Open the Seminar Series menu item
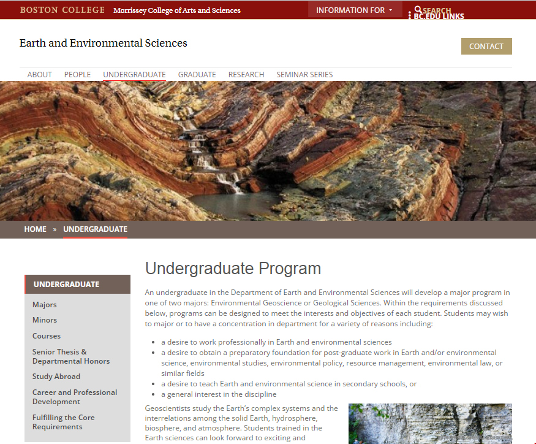 304,74
